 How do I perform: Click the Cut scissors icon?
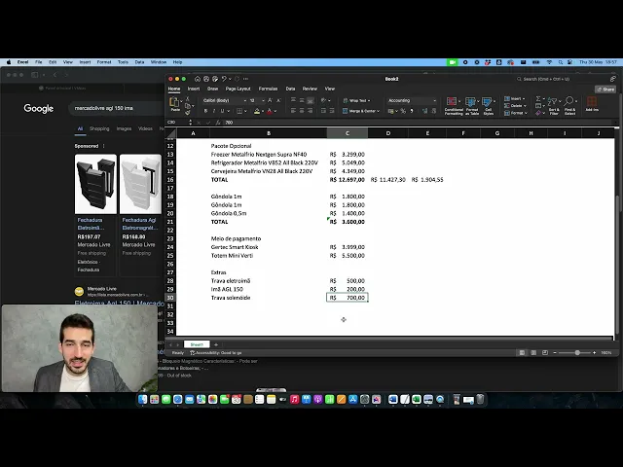coord(188,98)
